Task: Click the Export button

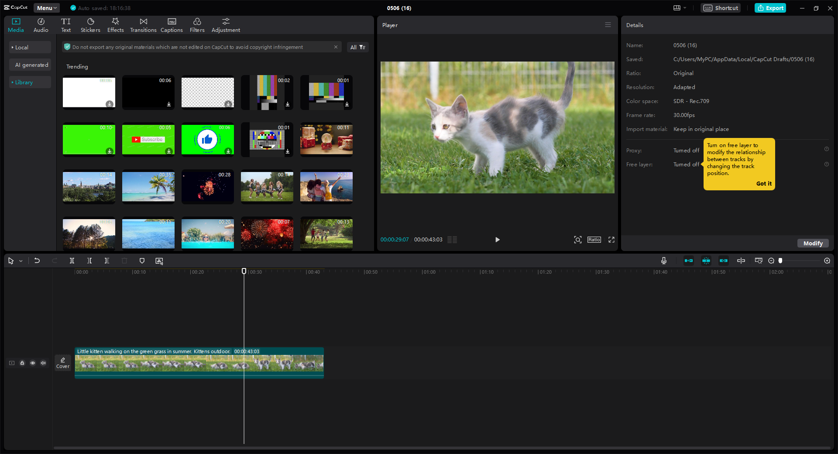Action: (770, 8)
